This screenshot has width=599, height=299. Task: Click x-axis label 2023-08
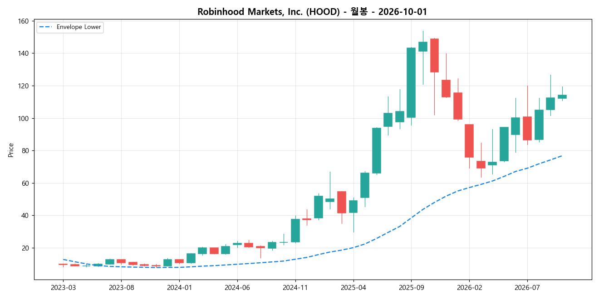(x=121, y=287)
